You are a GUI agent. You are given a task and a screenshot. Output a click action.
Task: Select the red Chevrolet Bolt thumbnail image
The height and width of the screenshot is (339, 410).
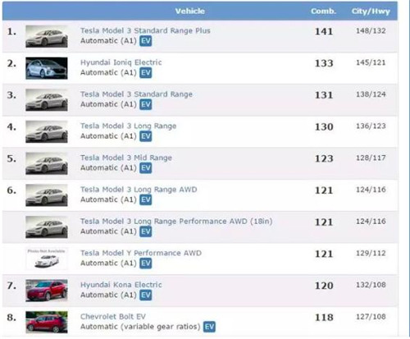pos(47,322)
